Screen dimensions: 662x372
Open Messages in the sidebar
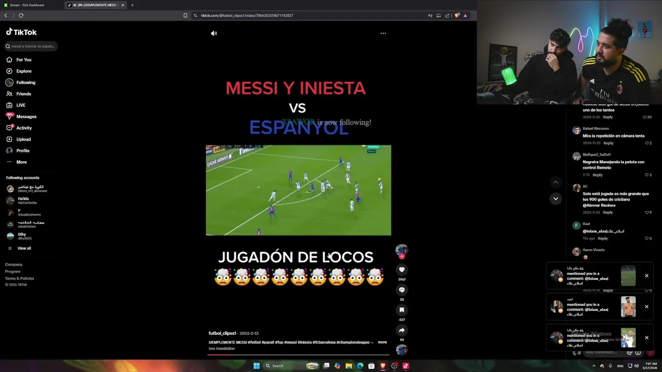21,117
